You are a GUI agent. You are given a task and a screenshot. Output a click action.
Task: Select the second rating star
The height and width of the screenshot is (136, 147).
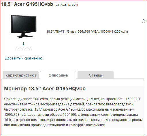pyautogui.click(x=20, y=49)
